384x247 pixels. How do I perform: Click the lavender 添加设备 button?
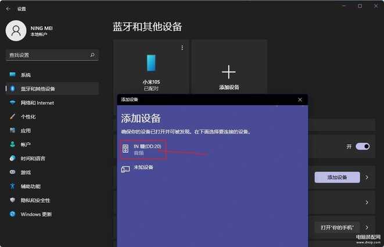pos(337,177)
